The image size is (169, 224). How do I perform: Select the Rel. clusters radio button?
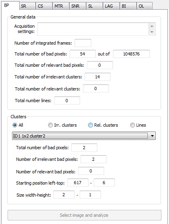coord(91,125)
